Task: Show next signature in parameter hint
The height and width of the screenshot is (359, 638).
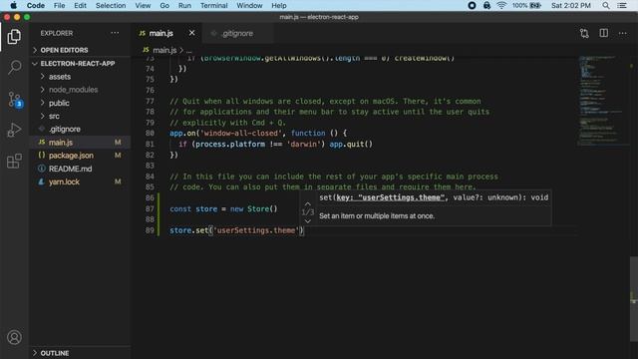Action: (308, 221)
